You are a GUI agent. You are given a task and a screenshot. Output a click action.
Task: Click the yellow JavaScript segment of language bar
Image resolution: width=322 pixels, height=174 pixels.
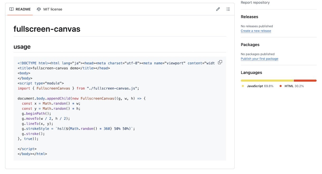click(x=267, y=81)
